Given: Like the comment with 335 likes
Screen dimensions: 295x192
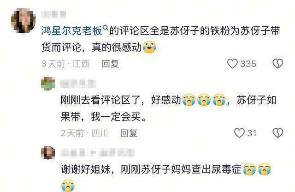Looking at the screenshot, I should (x=232, y=64).
